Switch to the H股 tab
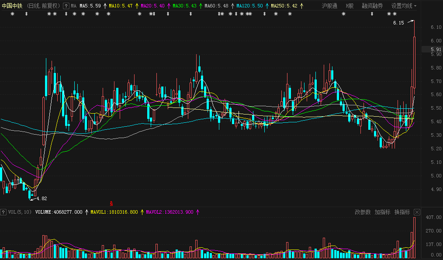The width and height of the screenshot is (443, 260). [x=350, y=6]
